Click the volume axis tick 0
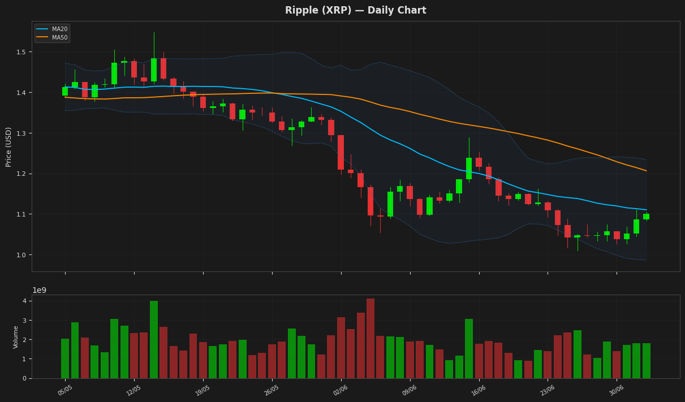Image resolution: width=685 pixels, height=402 pixels. coord(25,378)
